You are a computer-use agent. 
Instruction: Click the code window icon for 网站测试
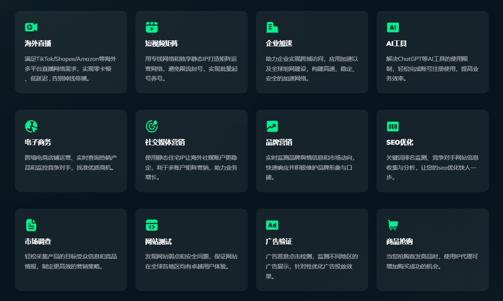[x=152, y=225]
